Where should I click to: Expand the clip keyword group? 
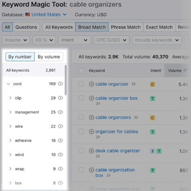pyautogui.click(x=10, y=98)
